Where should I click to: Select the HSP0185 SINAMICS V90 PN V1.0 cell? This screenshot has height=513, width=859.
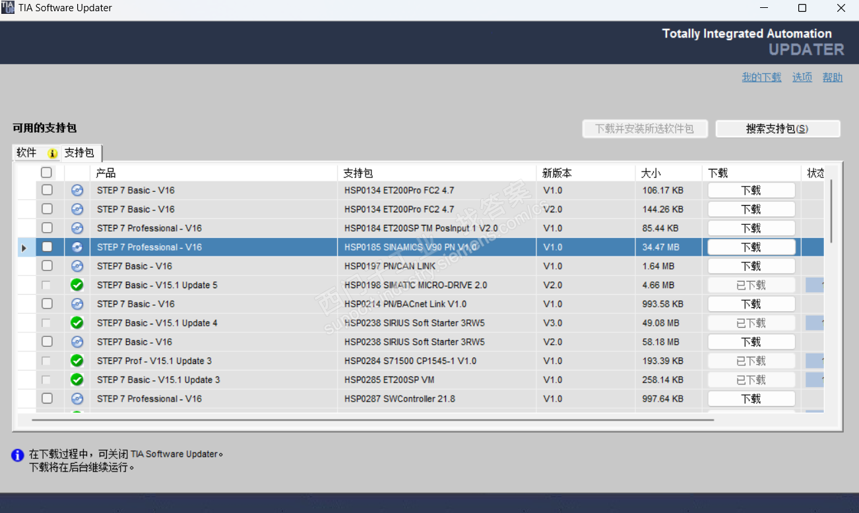coord(437,247)
